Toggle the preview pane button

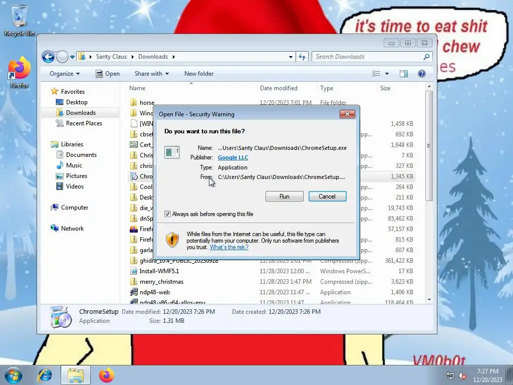click(x=404, y=74)
